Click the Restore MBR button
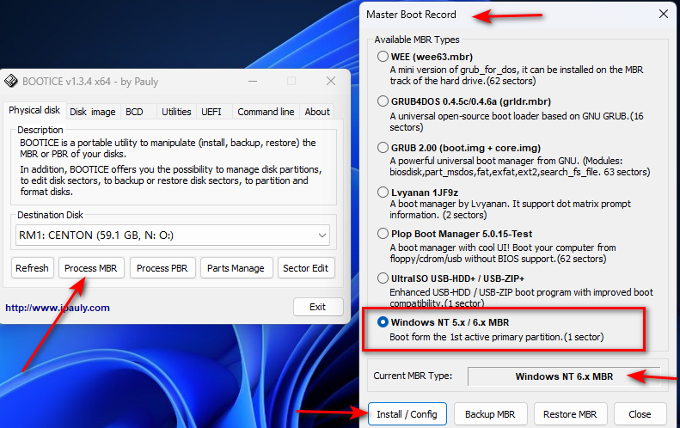Screen dimensions: 680x428 [570, 414]
